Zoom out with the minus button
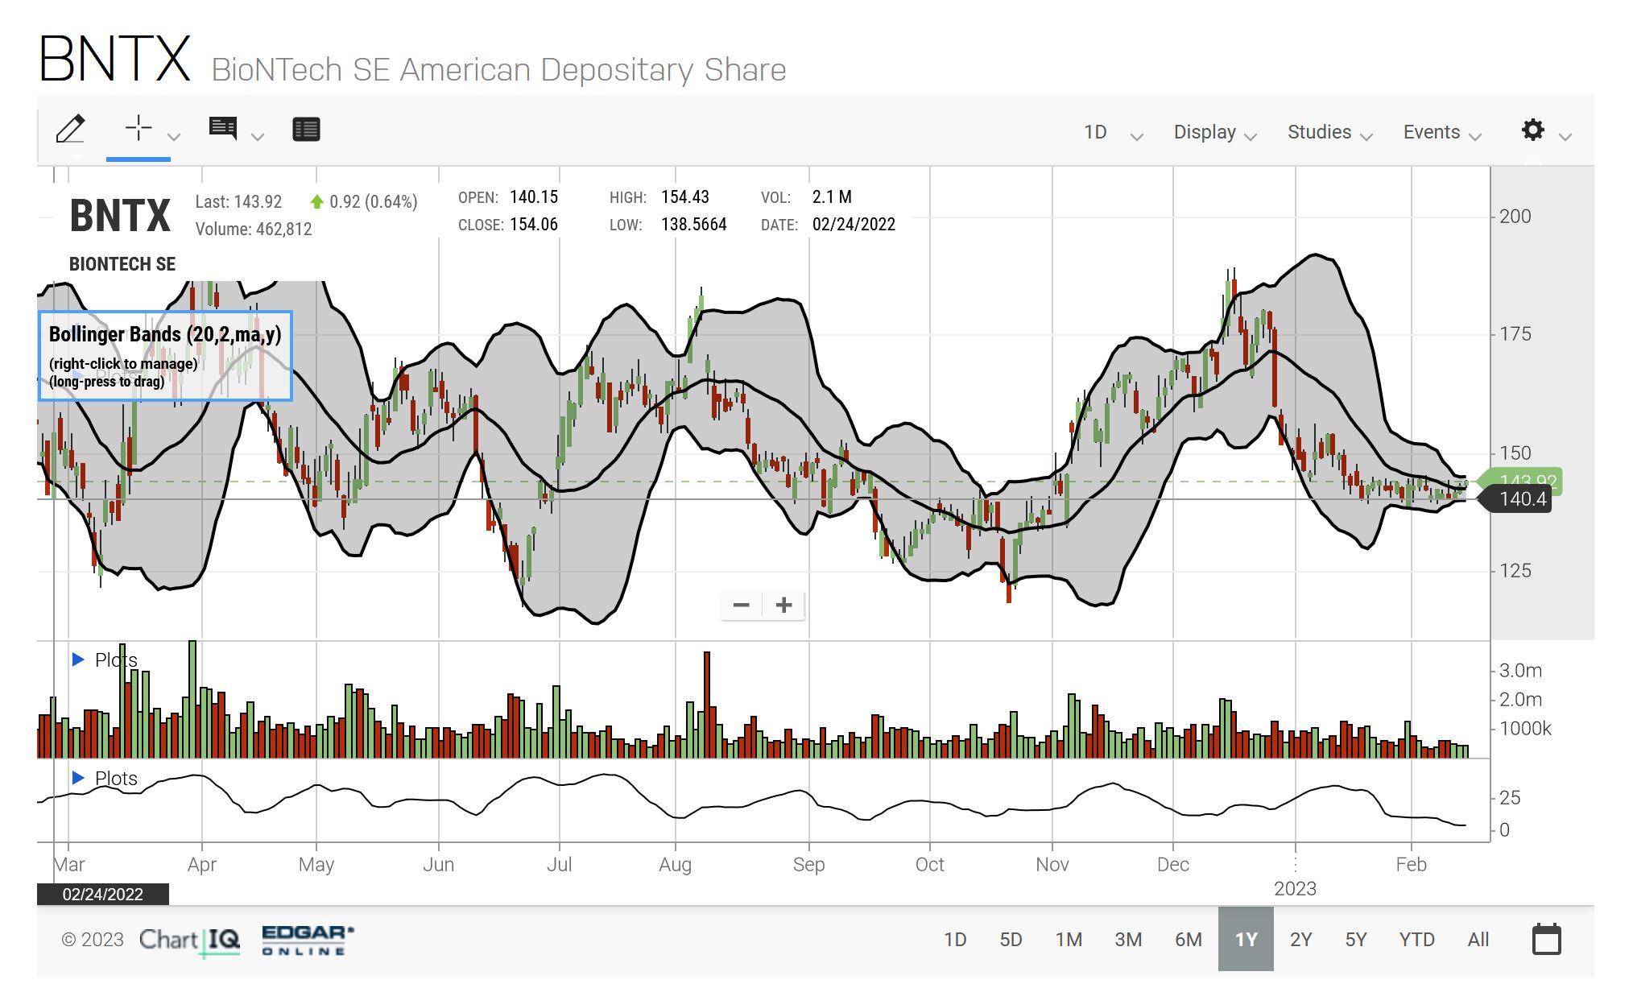This screenshot has width=1633, height=984. (x=742, y=606)
